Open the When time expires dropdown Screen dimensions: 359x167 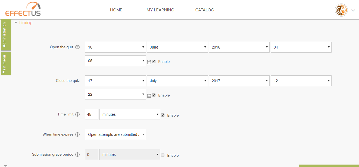[115, 134]
